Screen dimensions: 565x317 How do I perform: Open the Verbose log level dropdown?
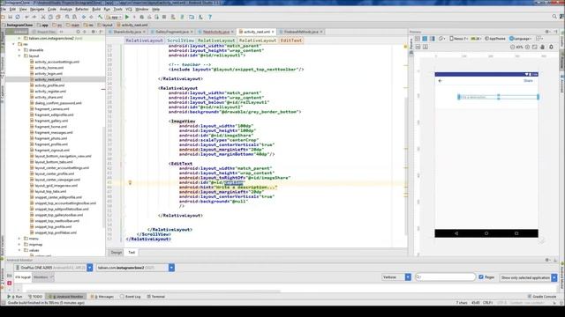click(x=396, y=277)
